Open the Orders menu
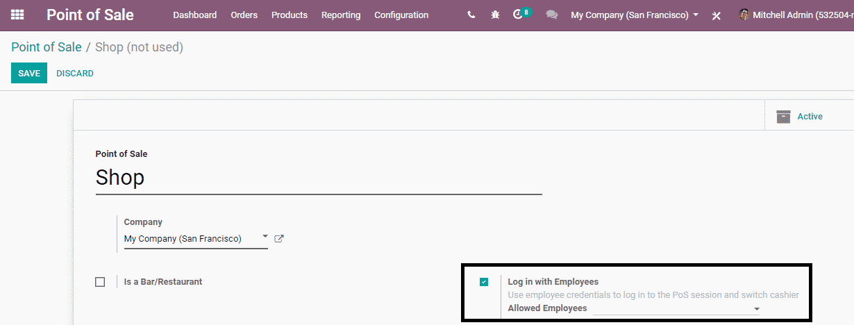854x325 pixels. (244, 15)
